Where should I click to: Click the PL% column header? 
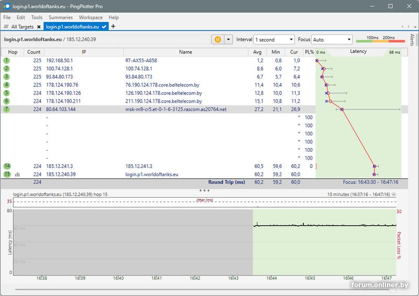[309, 52]
